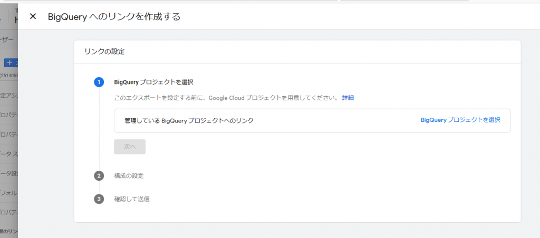This screenshot has height=238, width=540.
Task: Click the blue plus button in background sidebar
Action: tap(12, 63)
